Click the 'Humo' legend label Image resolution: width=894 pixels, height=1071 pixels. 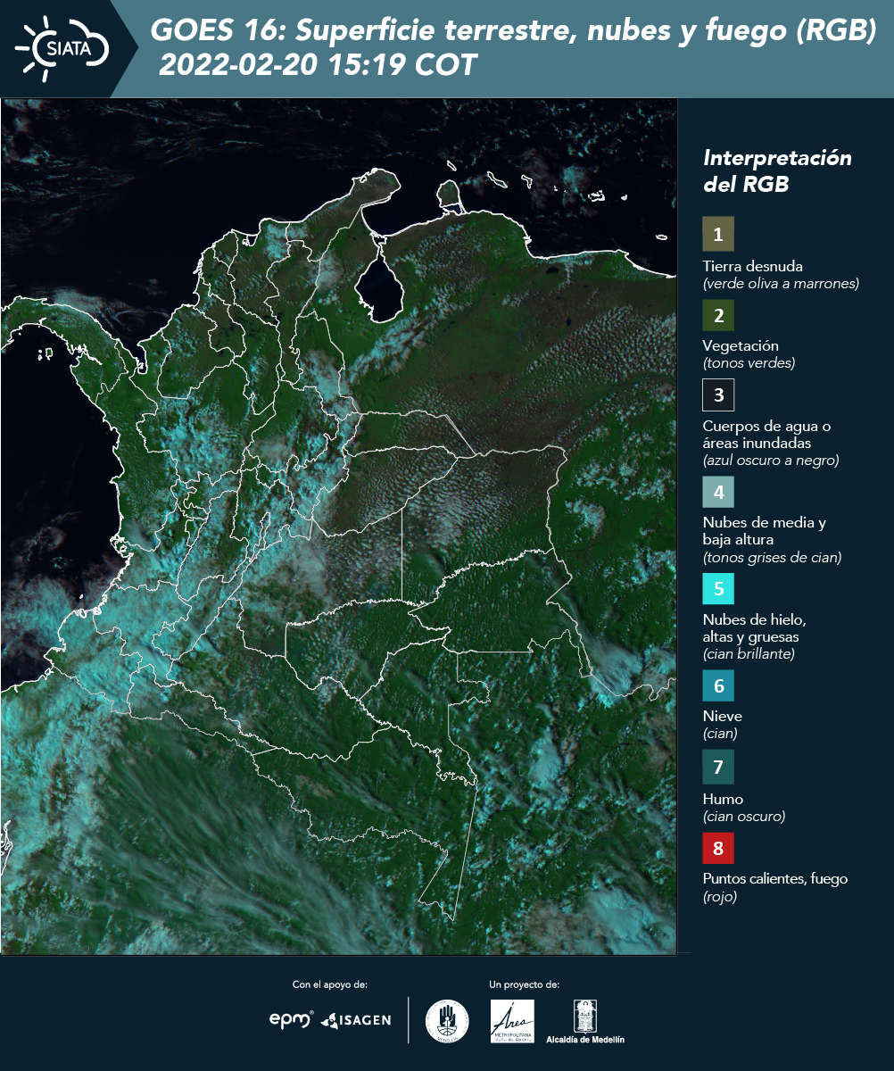point(723,799)
